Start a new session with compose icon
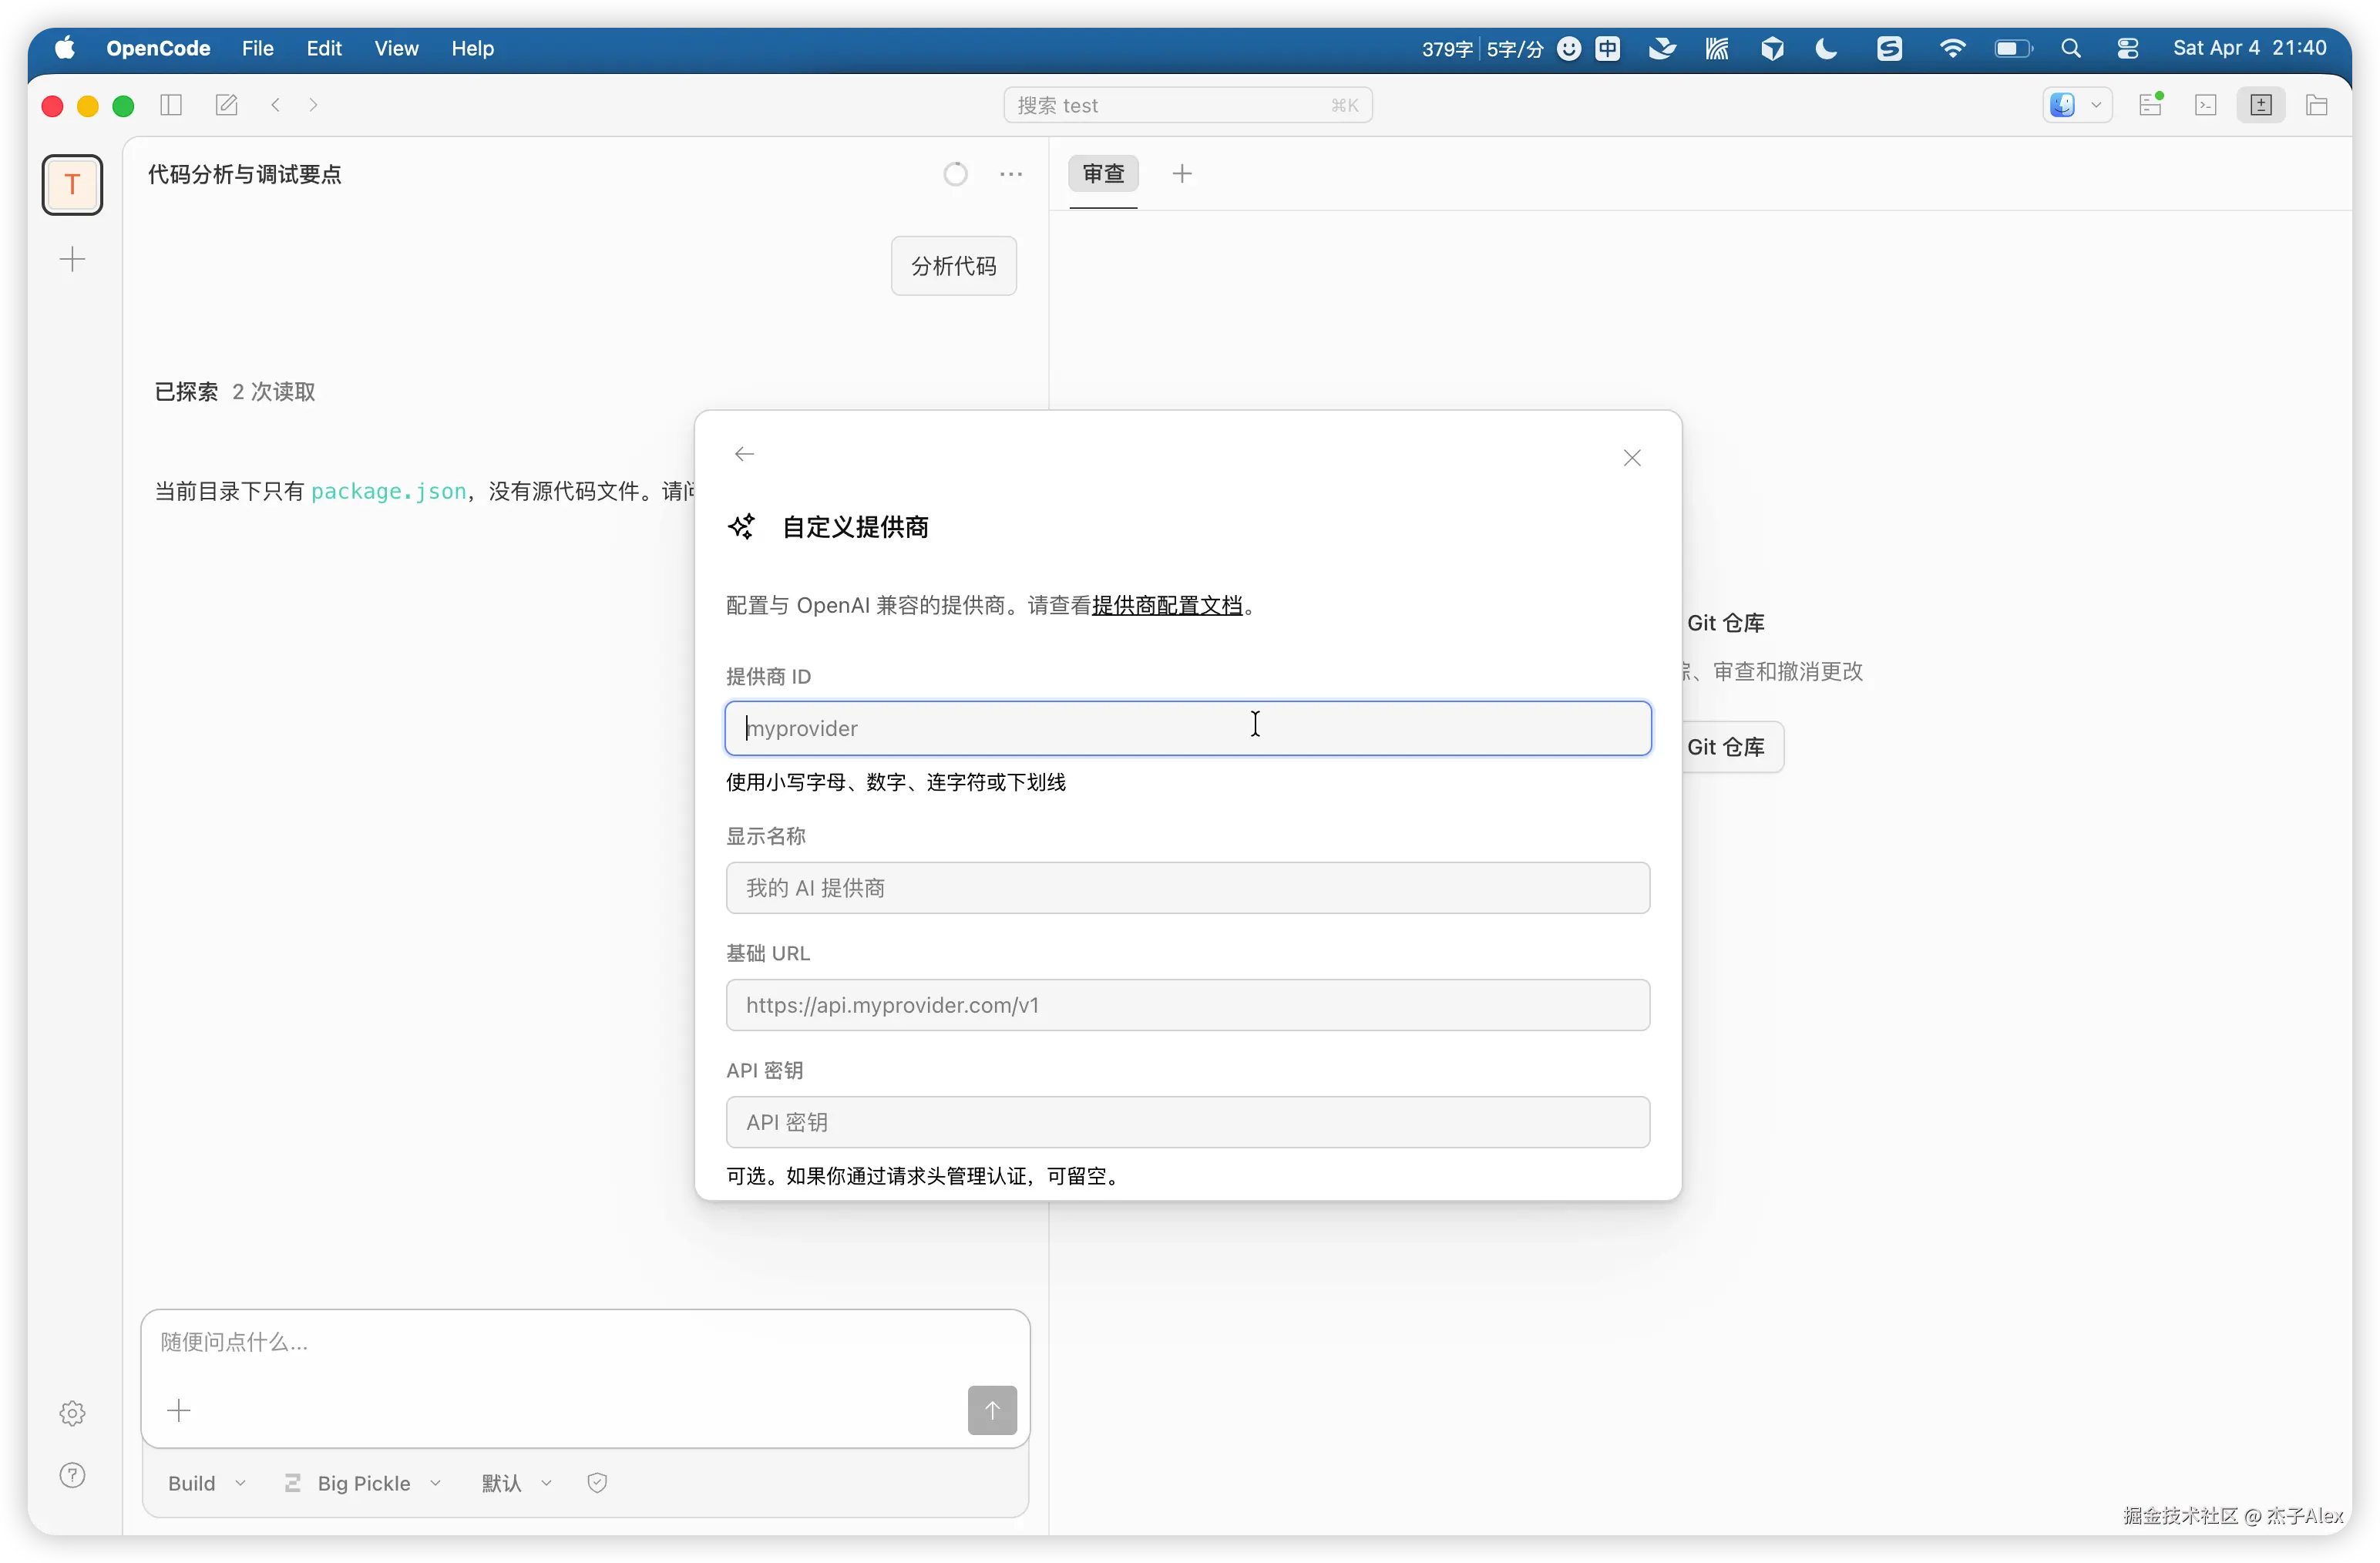This screenshot has height=1563, width=2380. pyautogui.click(x=227, y=105)
